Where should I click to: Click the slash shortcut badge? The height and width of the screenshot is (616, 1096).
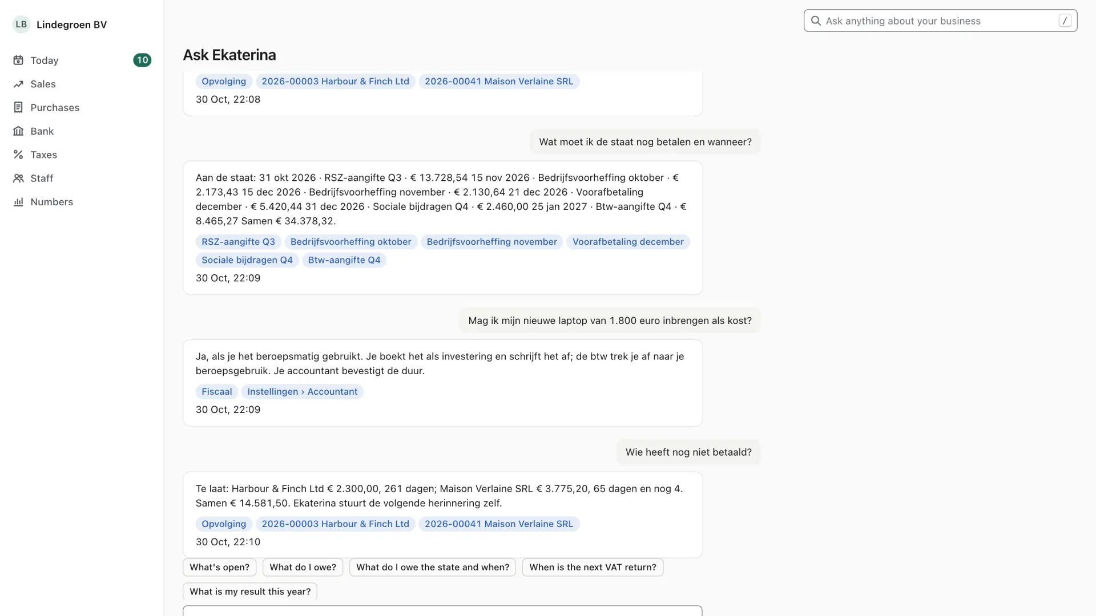tap(1065, 21)
